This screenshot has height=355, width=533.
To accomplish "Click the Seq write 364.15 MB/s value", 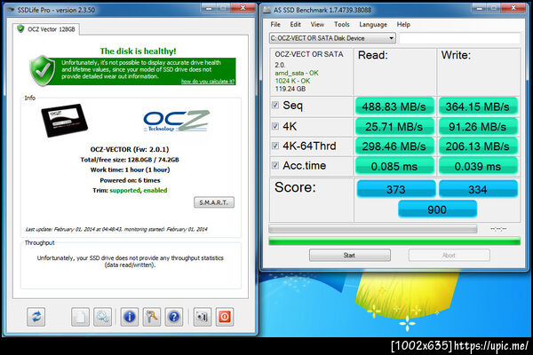I will [x=478, y=106].
